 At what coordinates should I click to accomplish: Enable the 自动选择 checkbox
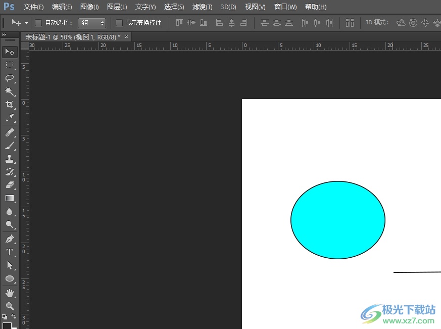[38, 23]
